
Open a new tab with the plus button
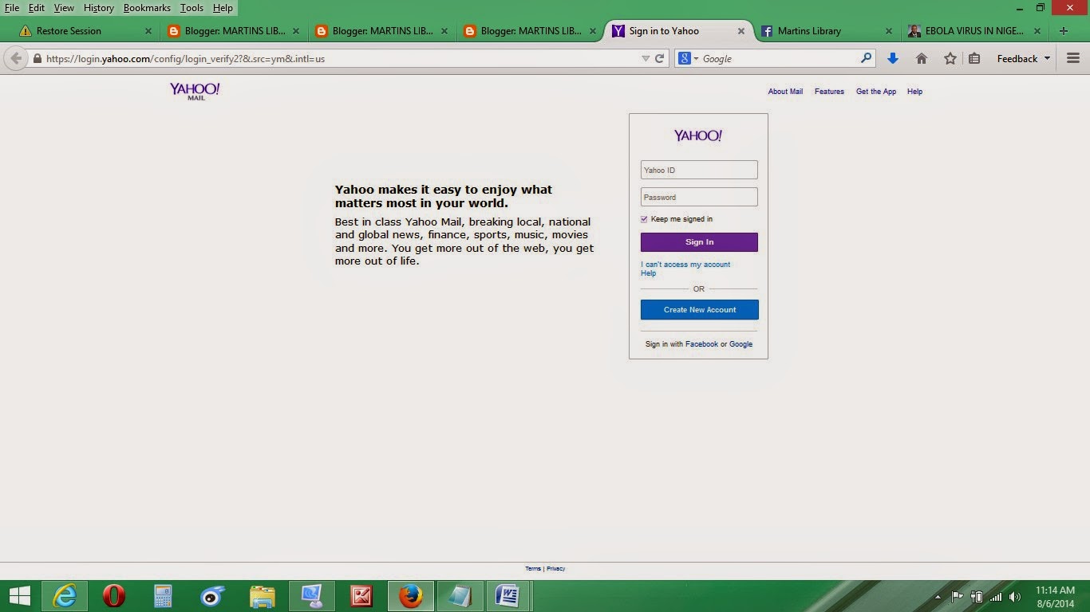[1064, 31]
